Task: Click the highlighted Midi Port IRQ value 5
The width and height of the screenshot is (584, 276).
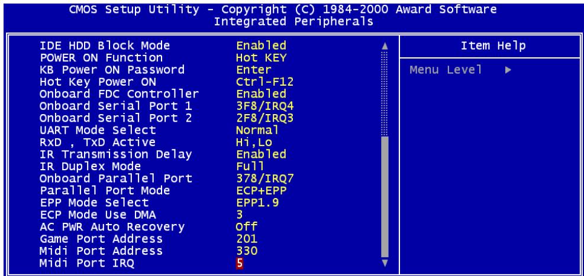Action: pyautogui.click(x=240, y=263)
